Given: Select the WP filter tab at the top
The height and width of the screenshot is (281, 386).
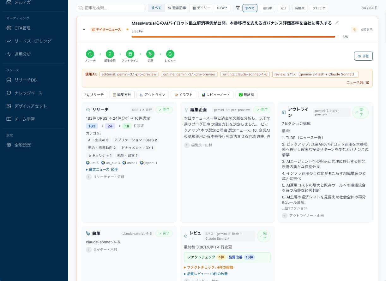Looking at the screenshot, I should [x=222, y=8].
